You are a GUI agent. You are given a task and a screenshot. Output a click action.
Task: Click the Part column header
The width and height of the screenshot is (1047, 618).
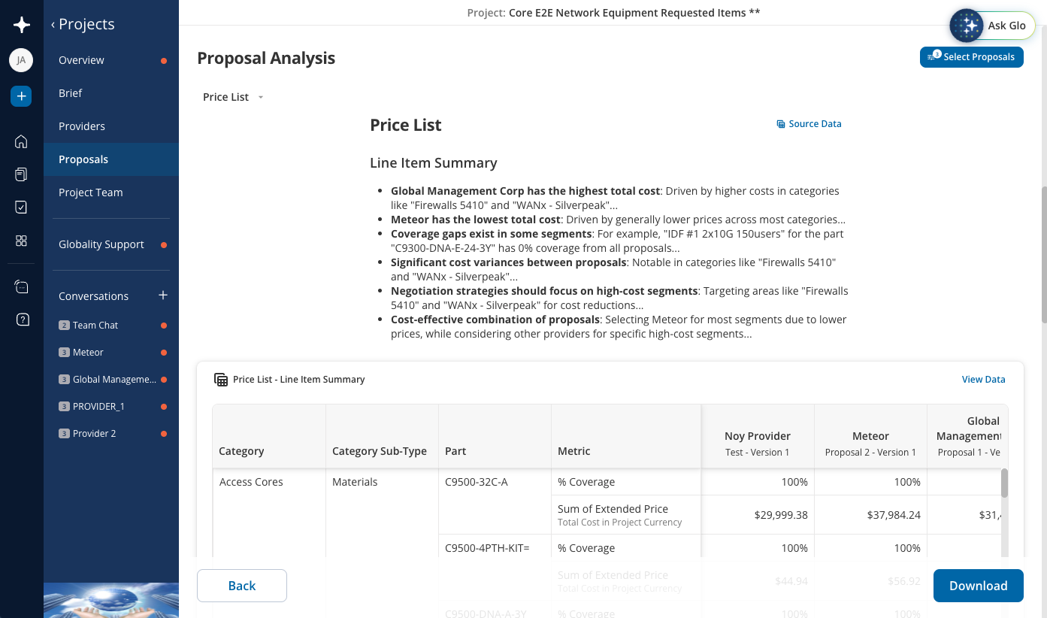(495, 436)
